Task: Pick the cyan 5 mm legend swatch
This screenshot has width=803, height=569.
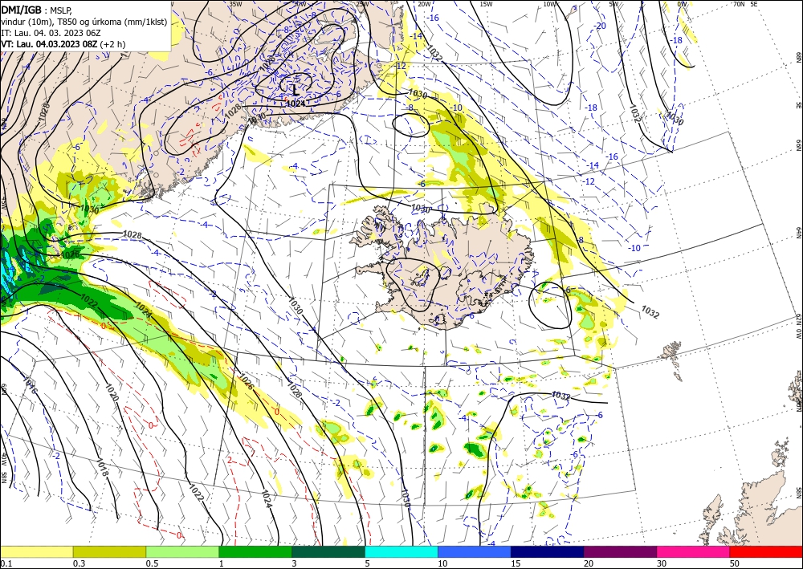Action: (401, 551)
